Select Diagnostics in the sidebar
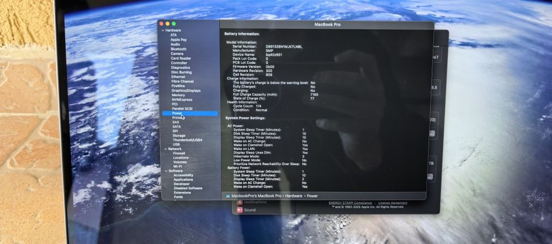Viewport: 552px width, 244px height. tap(181, 67)
